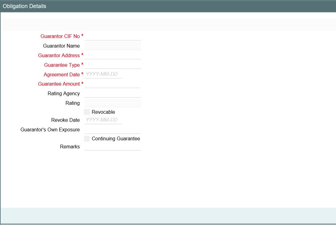Select the Agreement Date field

point(103,74)
